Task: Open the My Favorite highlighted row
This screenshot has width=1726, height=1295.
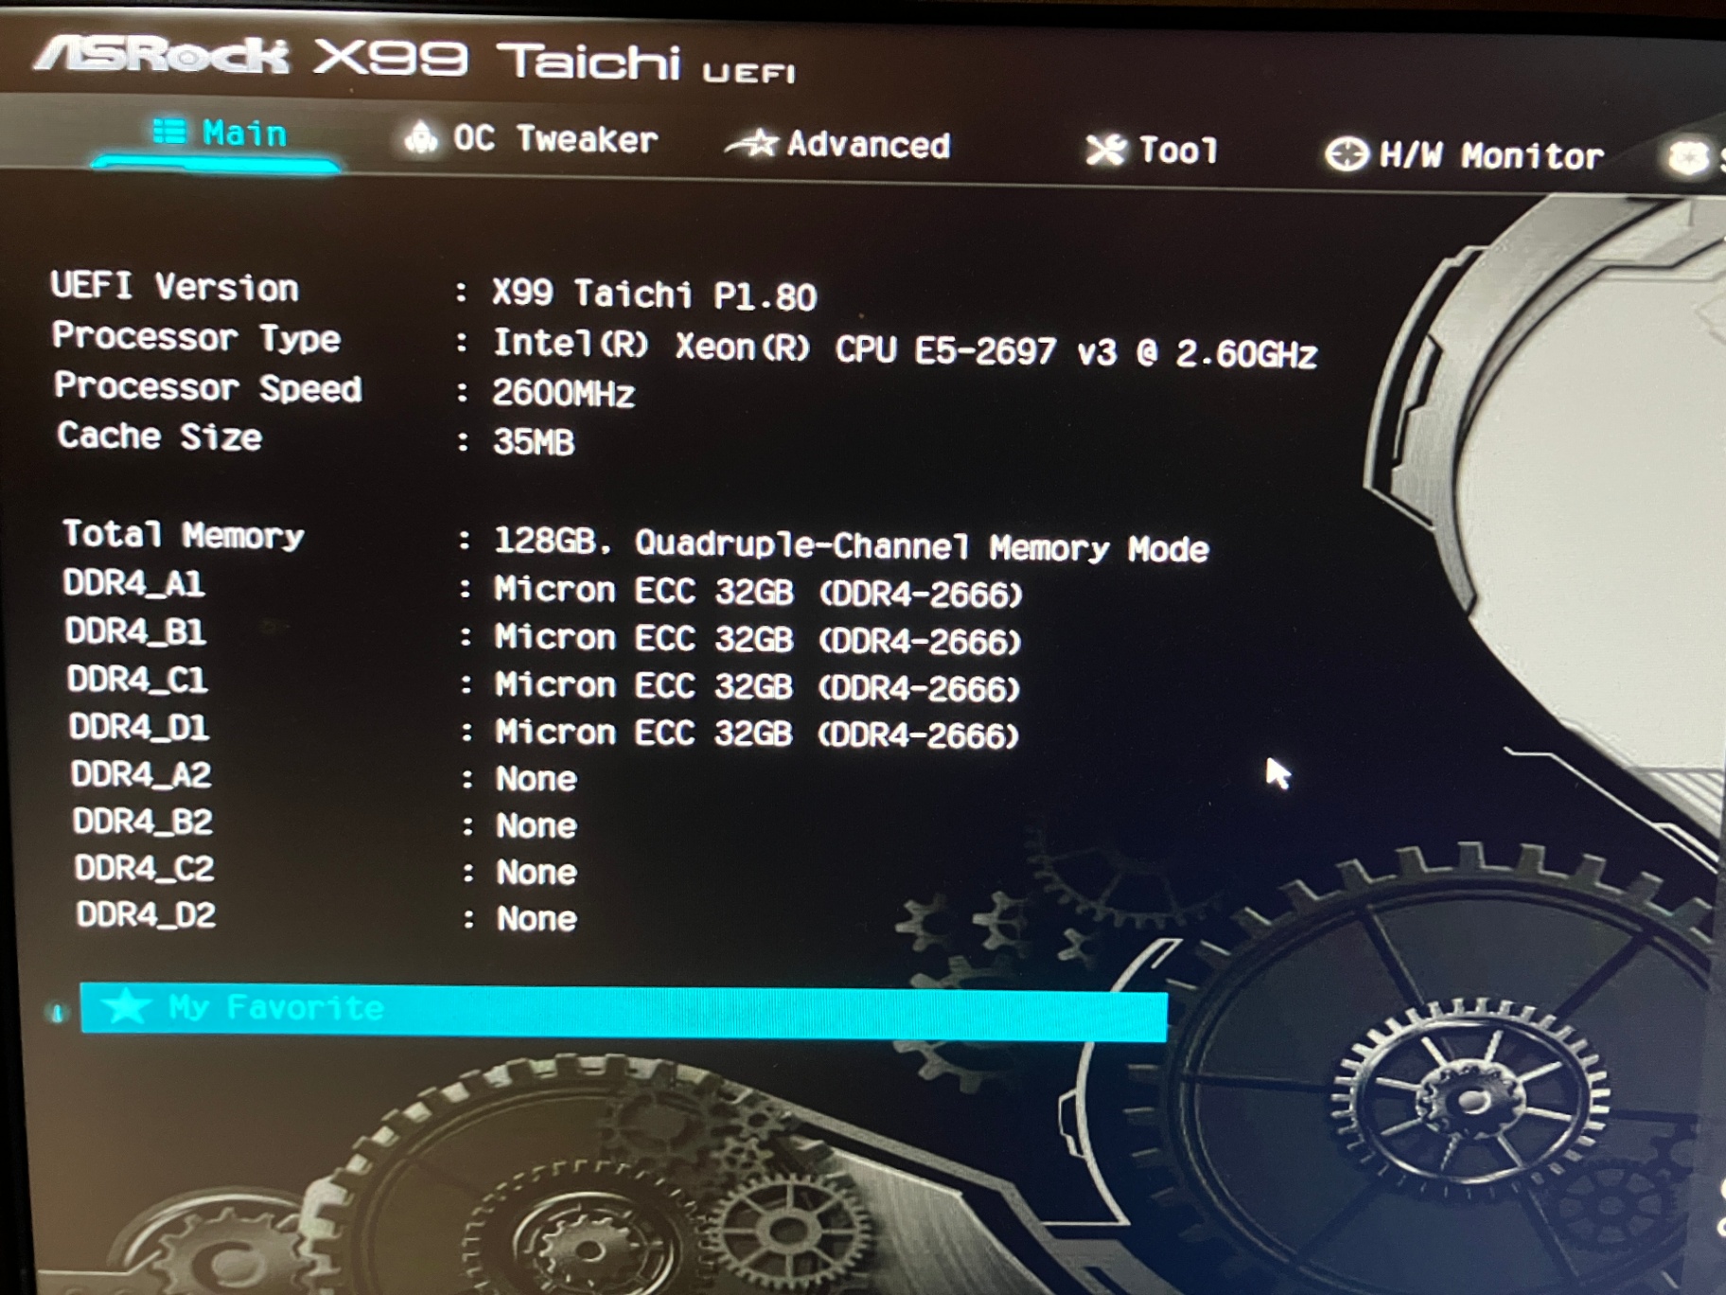Action: point(623,1011)
